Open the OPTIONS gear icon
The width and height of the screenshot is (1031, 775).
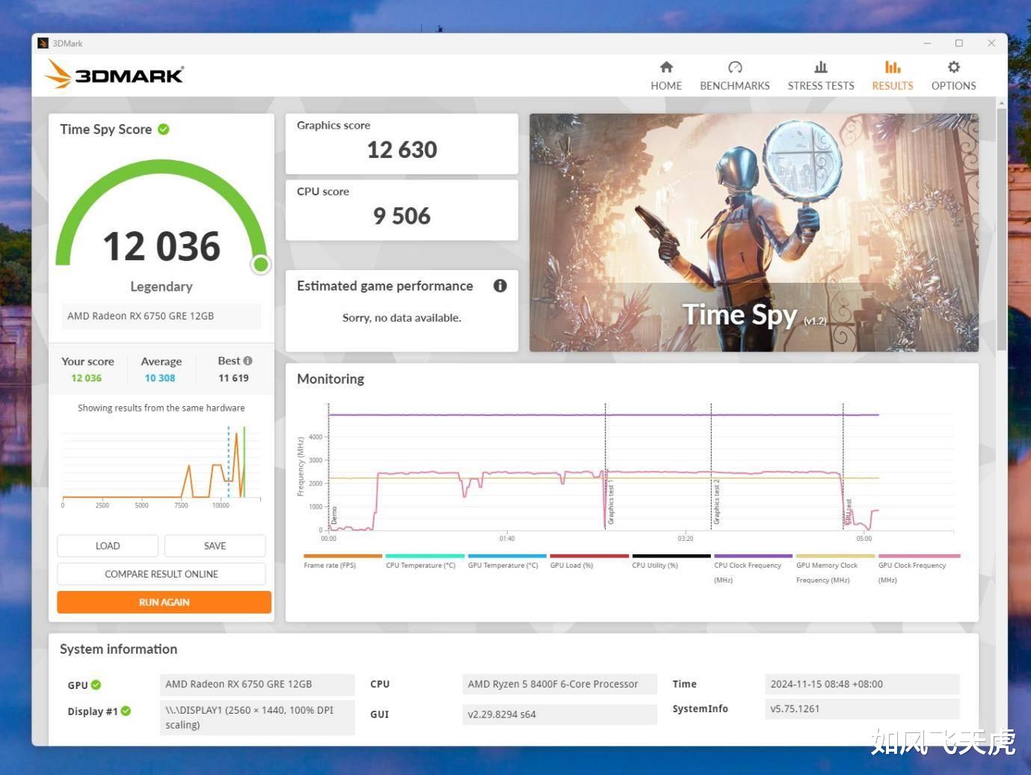click(x=954, y=67)
